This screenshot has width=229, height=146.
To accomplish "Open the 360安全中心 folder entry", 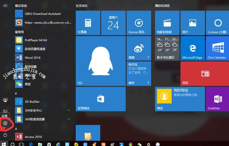I will pyautogui.click(x=43, y=110).
